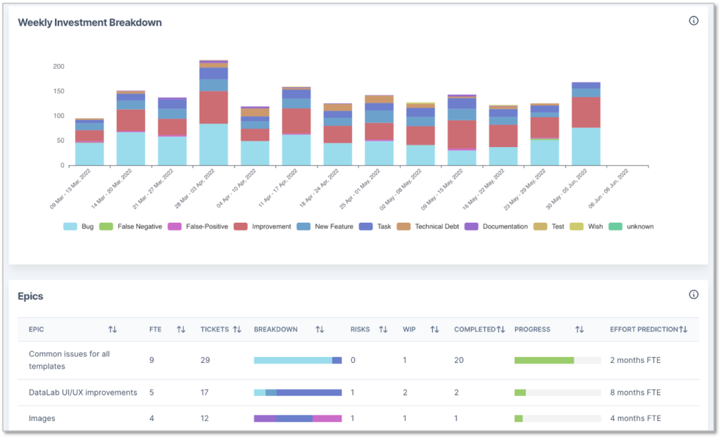
Task: Sort by the COMPLETED column
Action: (501, 329)
